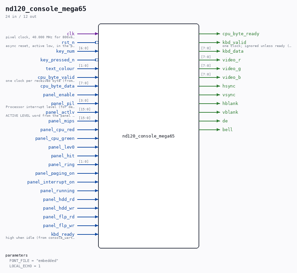Click the cpu_byte_ready output arrow
The image size is (297, 273).
click(218, 34)
